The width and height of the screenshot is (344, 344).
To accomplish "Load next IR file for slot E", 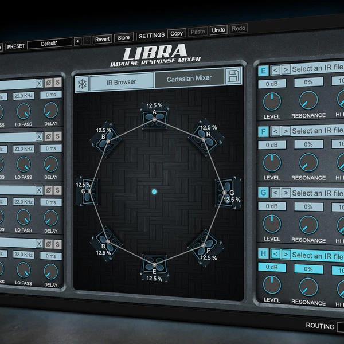I will 286,70.
